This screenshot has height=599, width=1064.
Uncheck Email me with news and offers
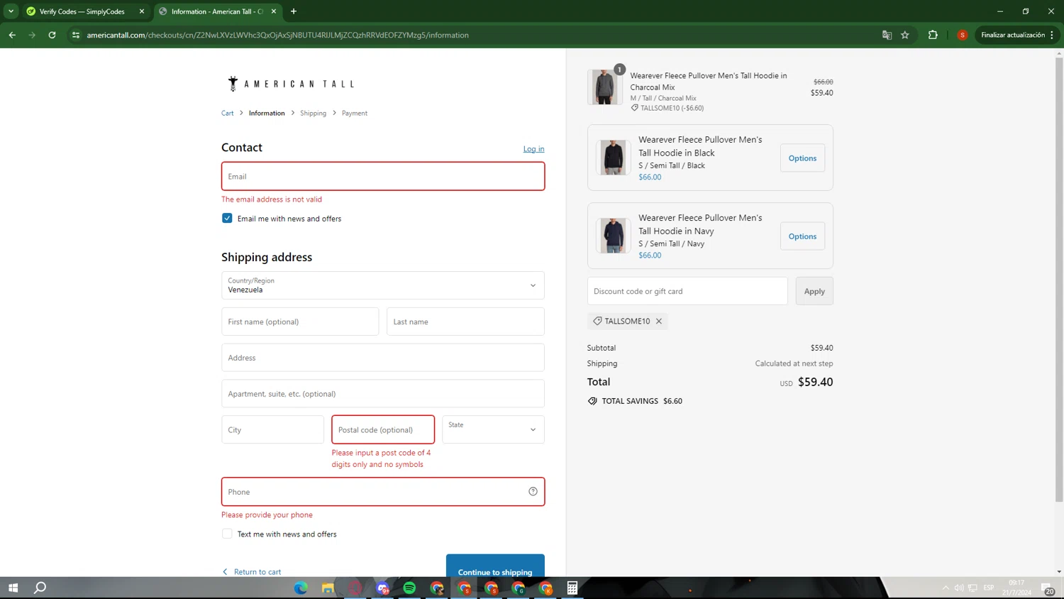(x=227, y=219)
